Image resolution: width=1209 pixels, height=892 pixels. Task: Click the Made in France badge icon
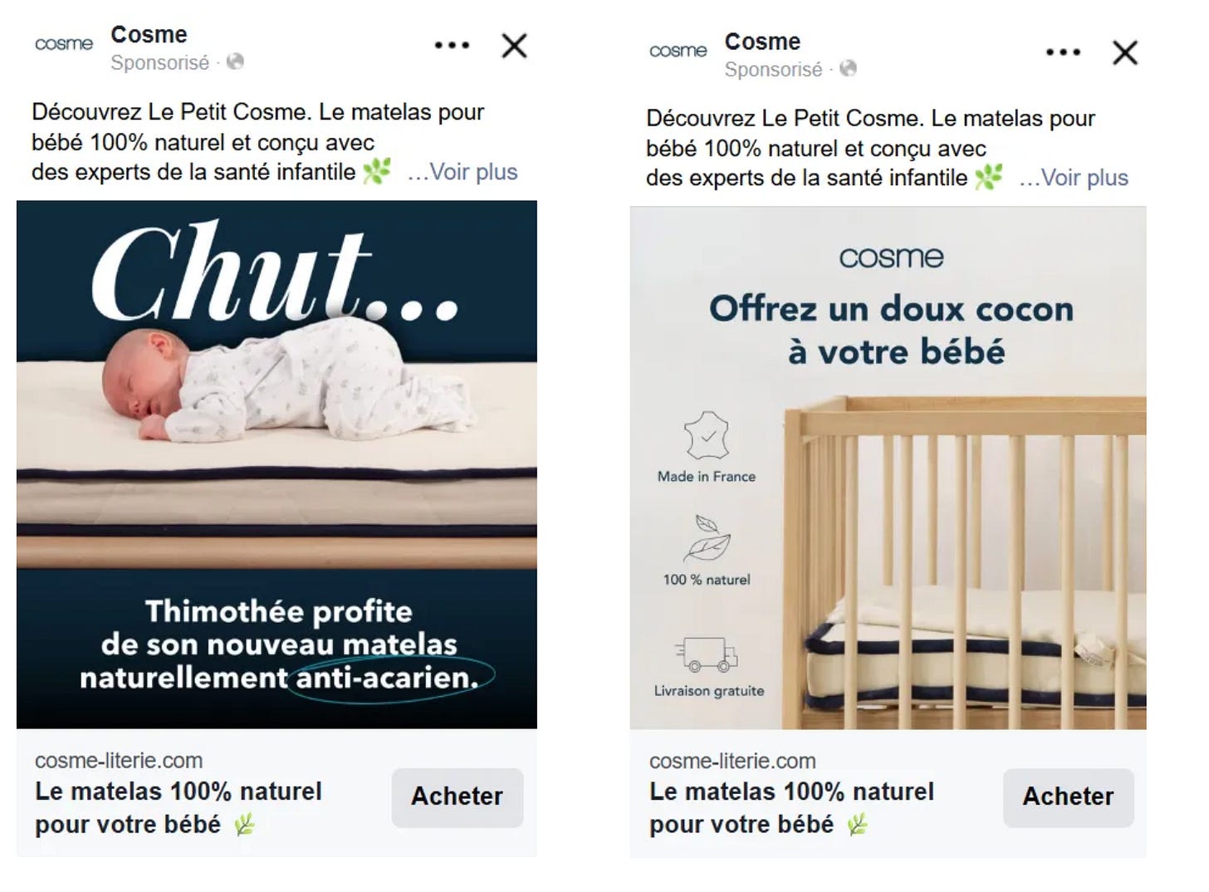tap(706, 435)
